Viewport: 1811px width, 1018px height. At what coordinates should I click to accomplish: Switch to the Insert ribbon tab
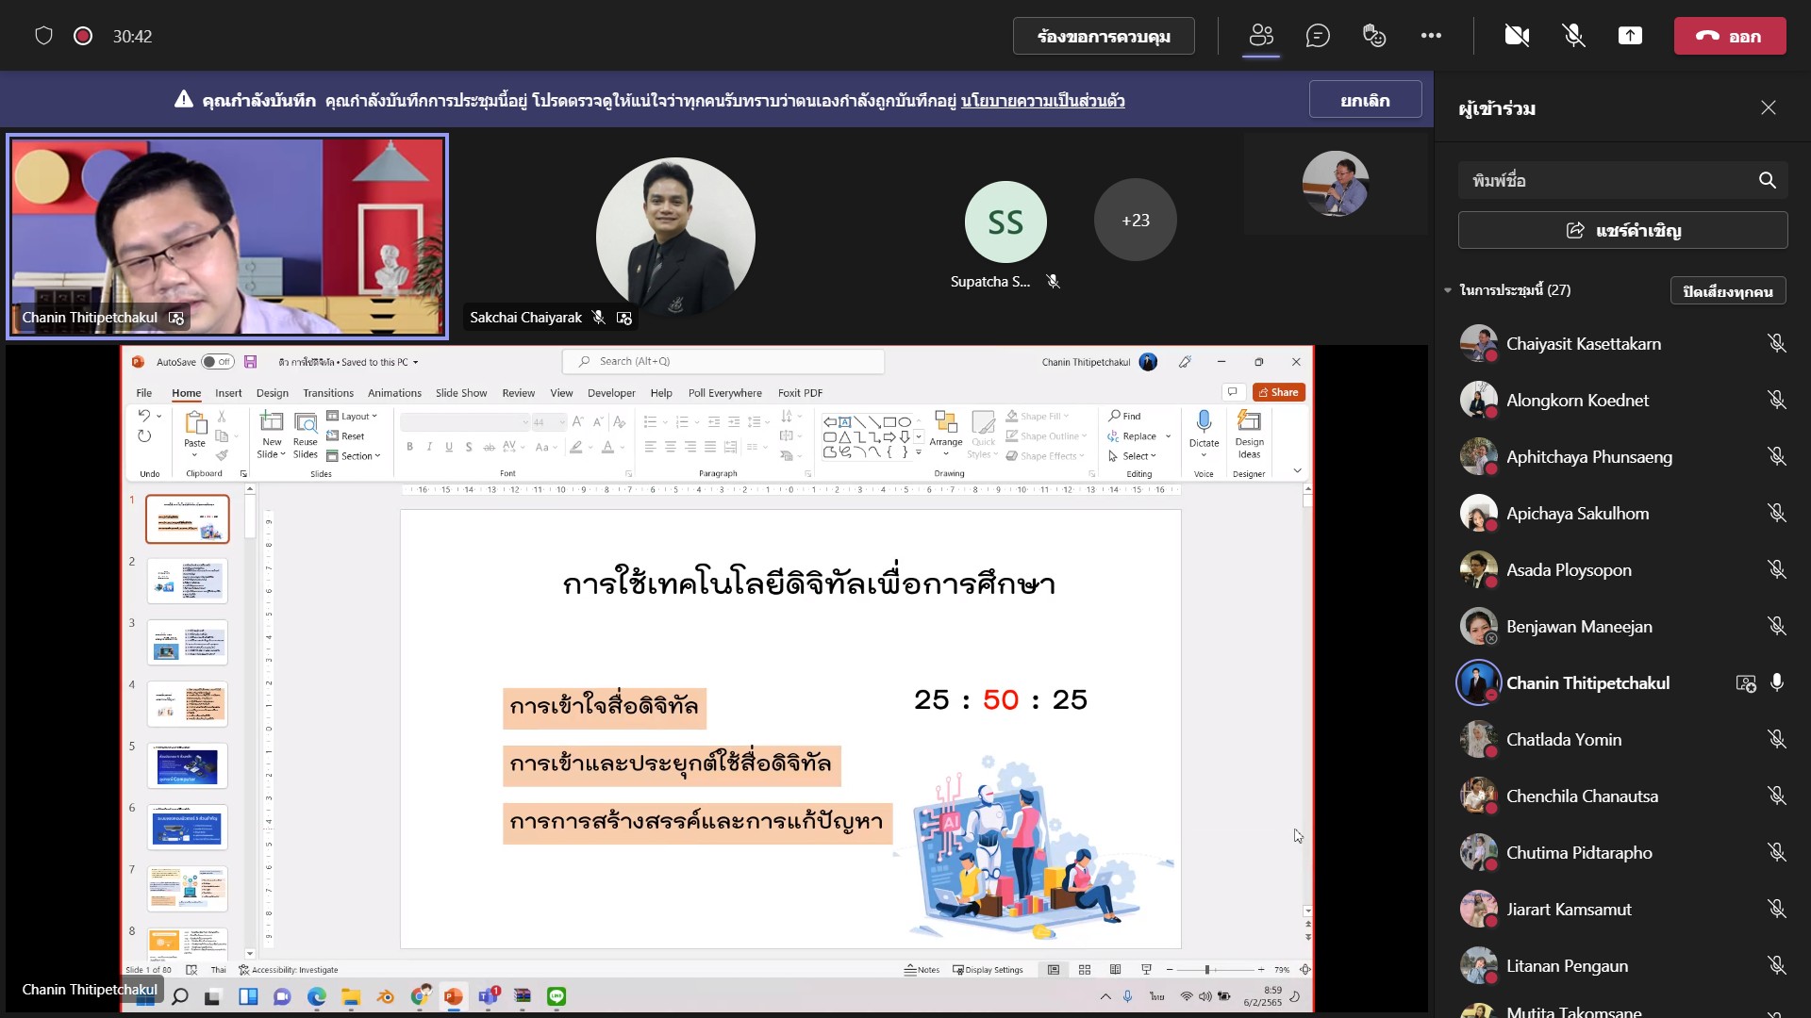[x=228, y=393]
